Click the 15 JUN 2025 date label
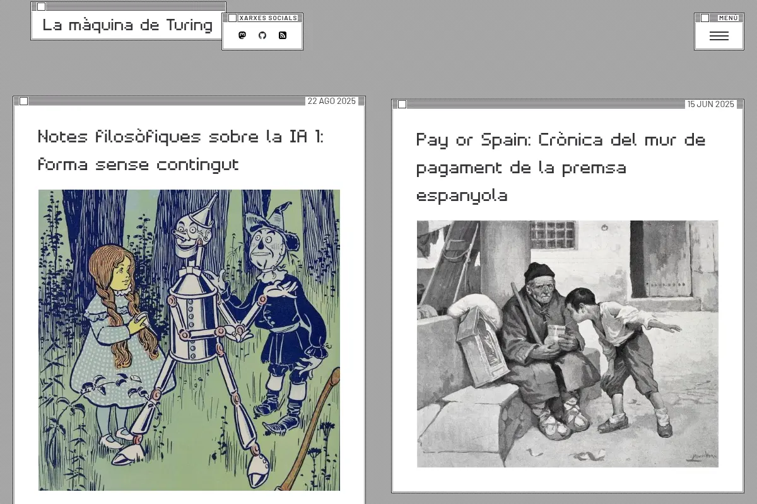 [x=711, y=104]
